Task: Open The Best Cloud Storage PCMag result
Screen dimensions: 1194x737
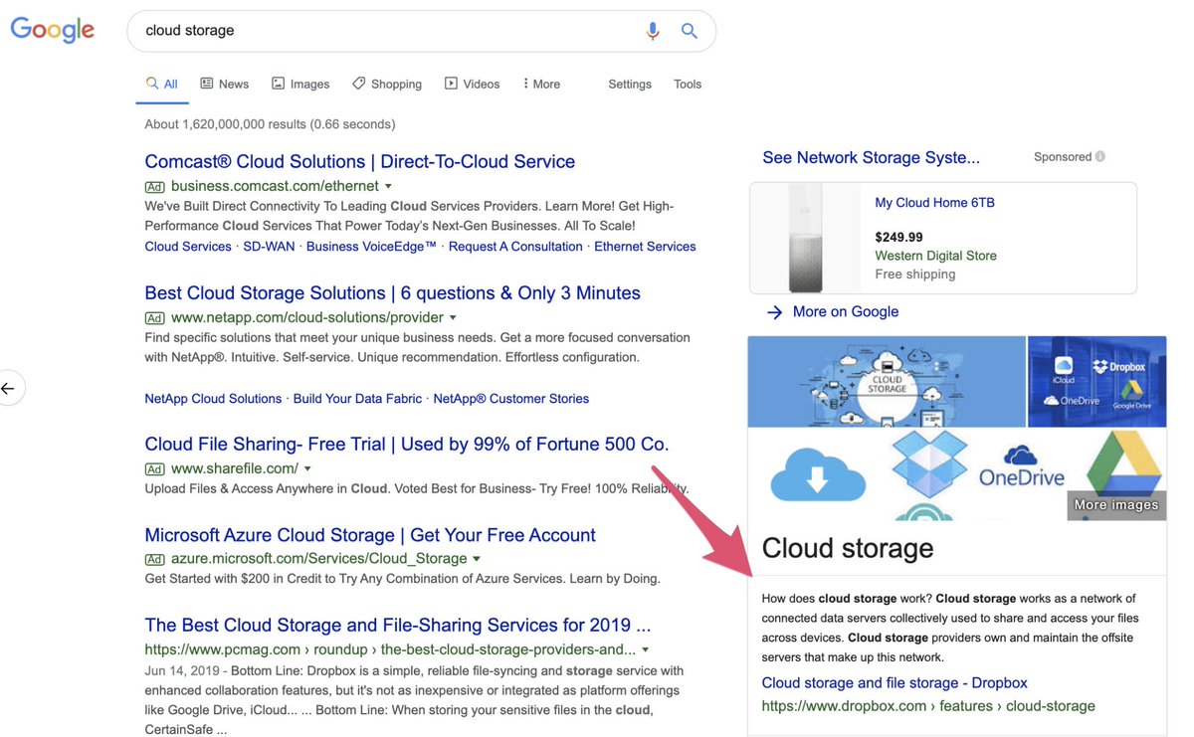Action: click(398, 626)
